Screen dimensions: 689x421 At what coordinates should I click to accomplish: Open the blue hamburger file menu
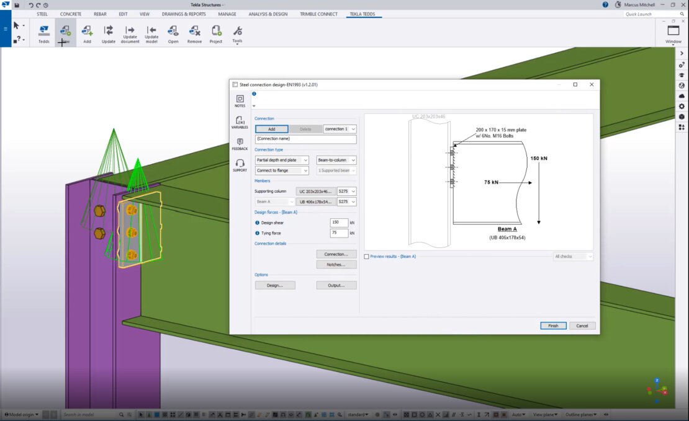point(5,29)
